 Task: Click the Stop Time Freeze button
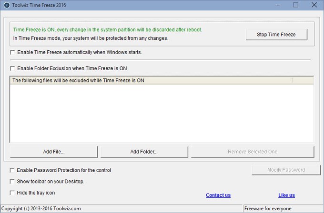(x=276, y=35)
